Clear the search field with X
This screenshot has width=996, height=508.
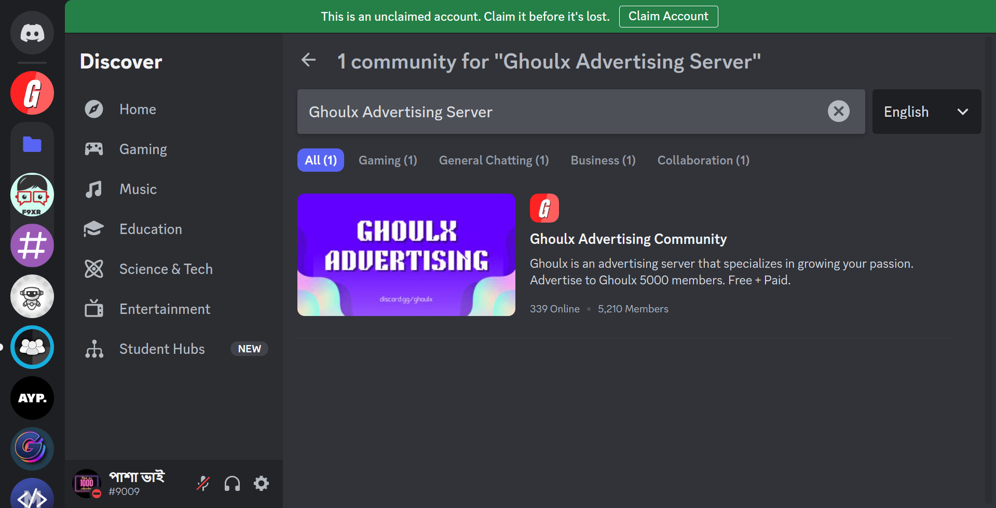838,112
